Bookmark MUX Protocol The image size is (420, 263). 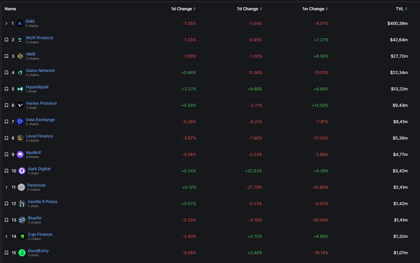click(x=6, y=40)
